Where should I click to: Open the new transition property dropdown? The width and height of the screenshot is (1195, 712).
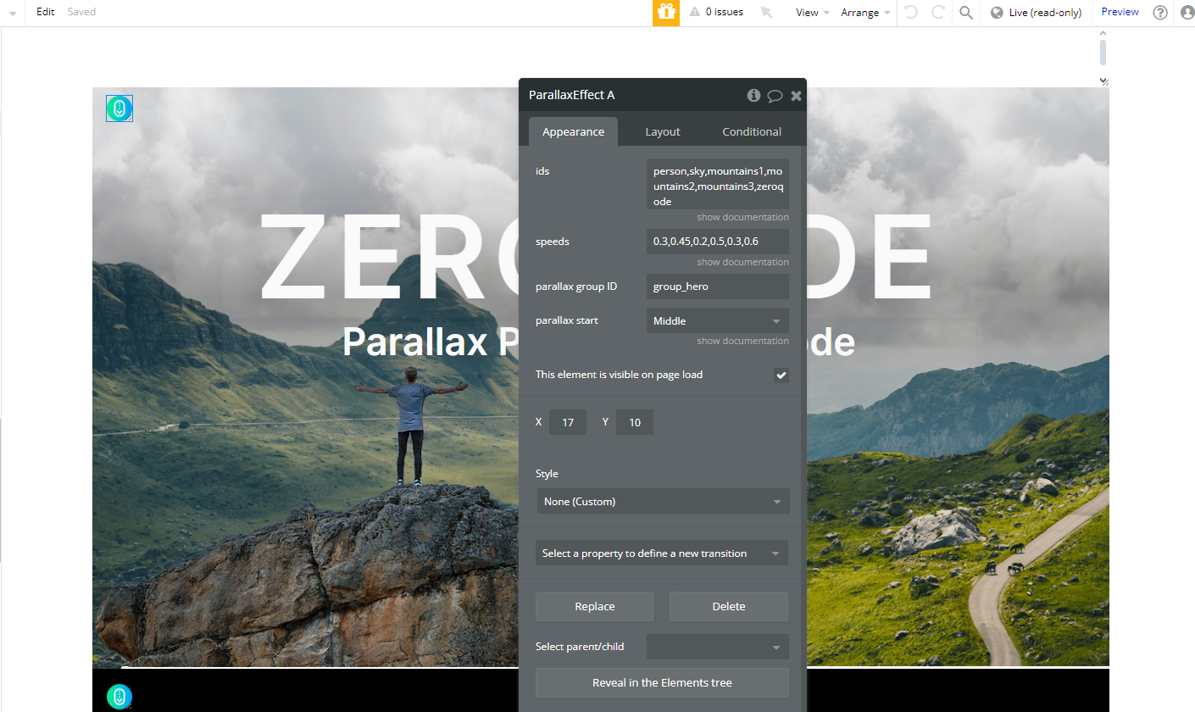coord(662,553)
